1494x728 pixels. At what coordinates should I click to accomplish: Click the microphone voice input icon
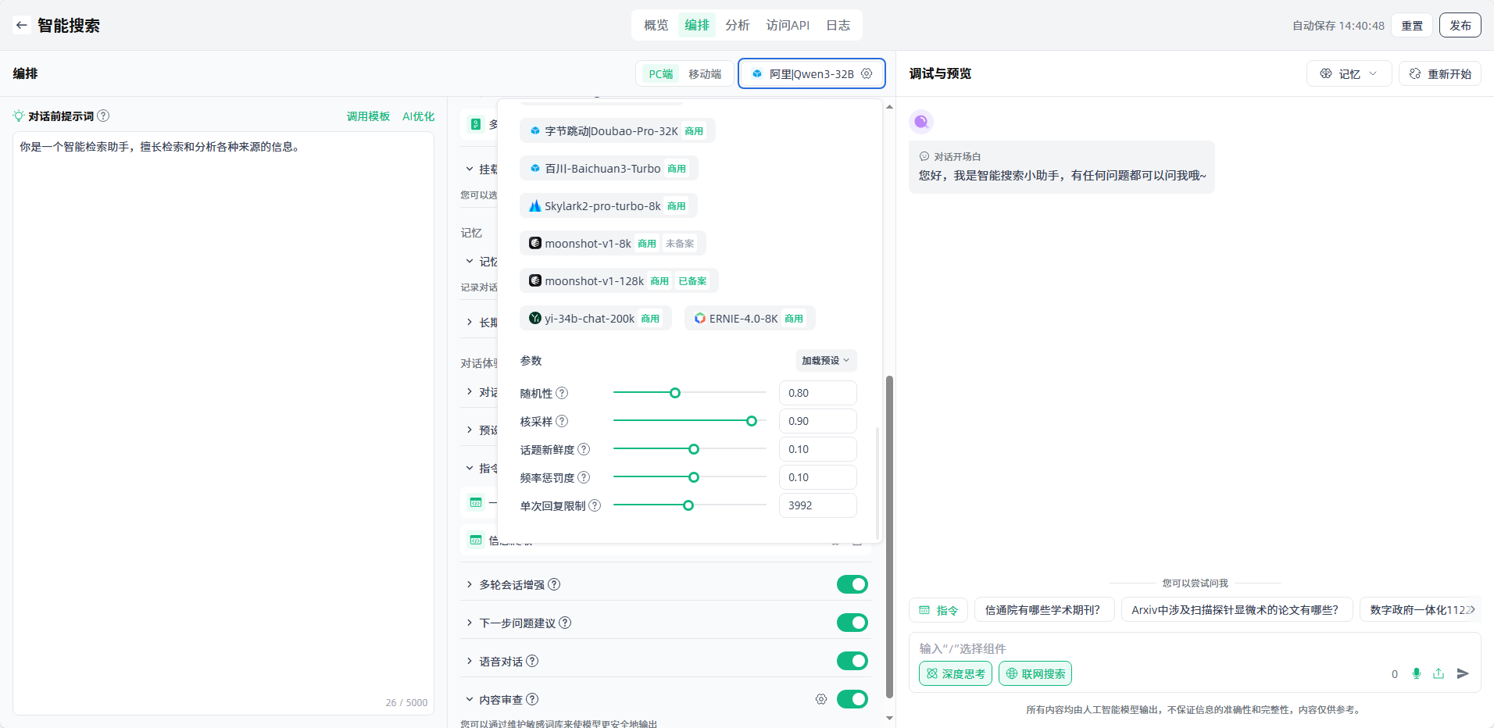pos(1417,673)
